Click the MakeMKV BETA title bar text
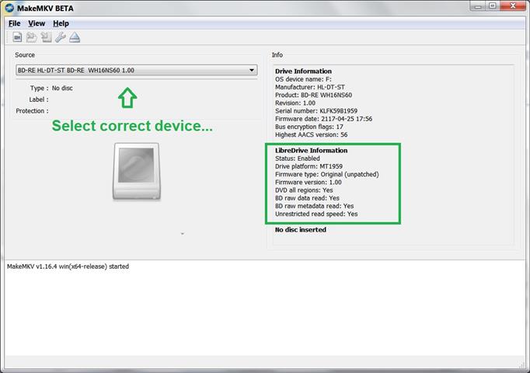 45,9
